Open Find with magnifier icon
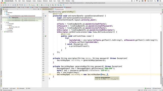Image resolution: width=163 pixels, height=91 pixels. point(20,5)
